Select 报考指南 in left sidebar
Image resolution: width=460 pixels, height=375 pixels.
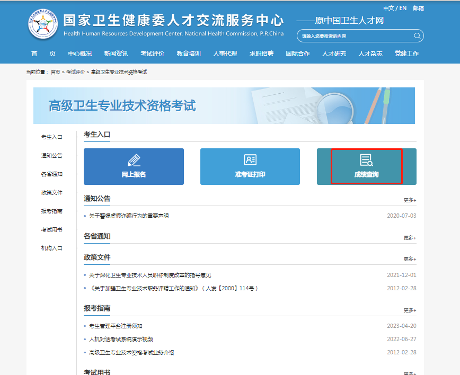(51, 211)
